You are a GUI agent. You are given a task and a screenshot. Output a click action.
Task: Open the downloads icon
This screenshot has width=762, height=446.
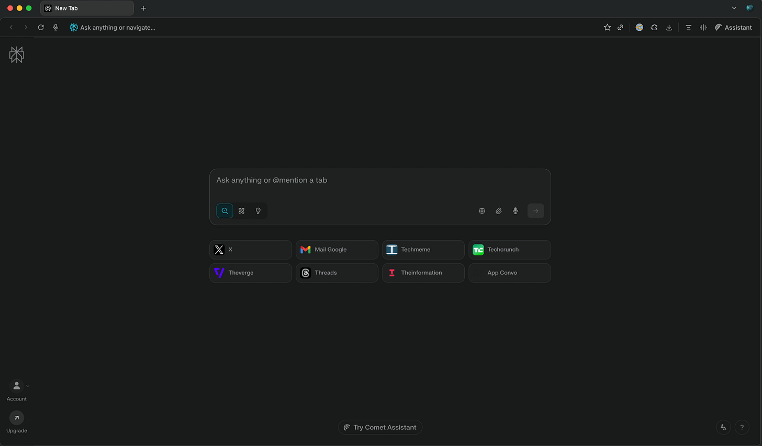(669, 27)
